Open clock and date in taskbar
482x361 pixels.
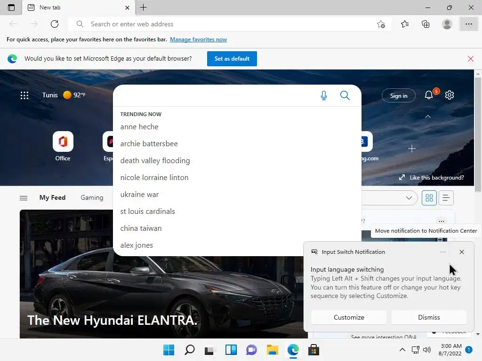tap(450, 350)
